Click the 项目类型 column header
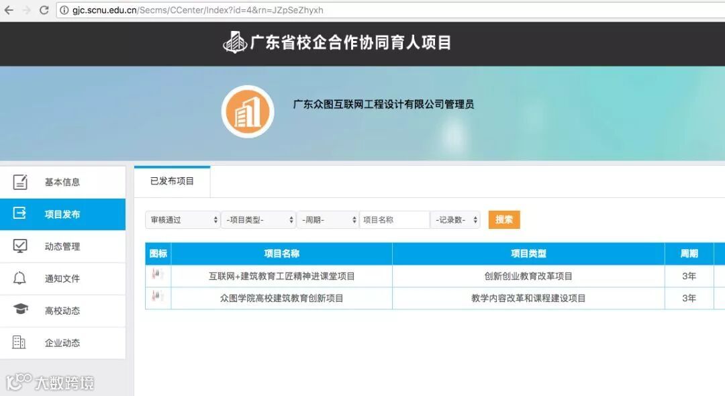 click(x=528, y=254)
